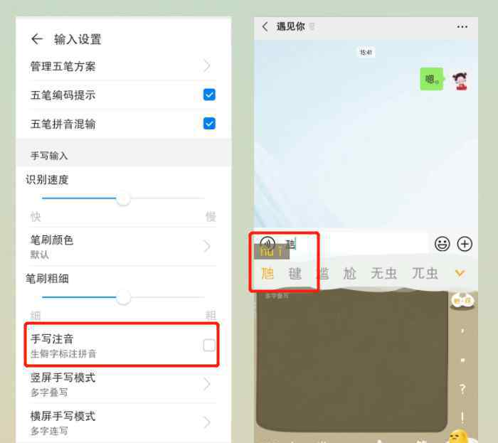Open 管理五笔方案 settings

[122, 66]
